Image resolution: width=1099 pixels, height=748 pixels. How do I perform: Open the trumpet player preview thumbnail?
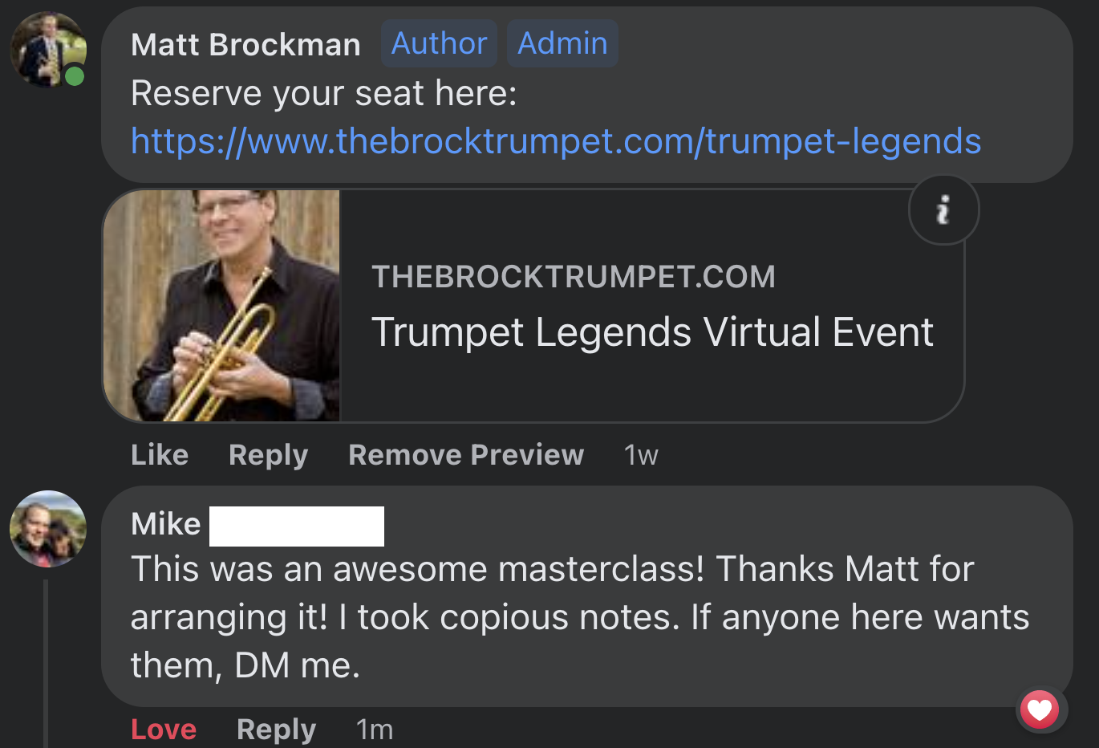222,306
